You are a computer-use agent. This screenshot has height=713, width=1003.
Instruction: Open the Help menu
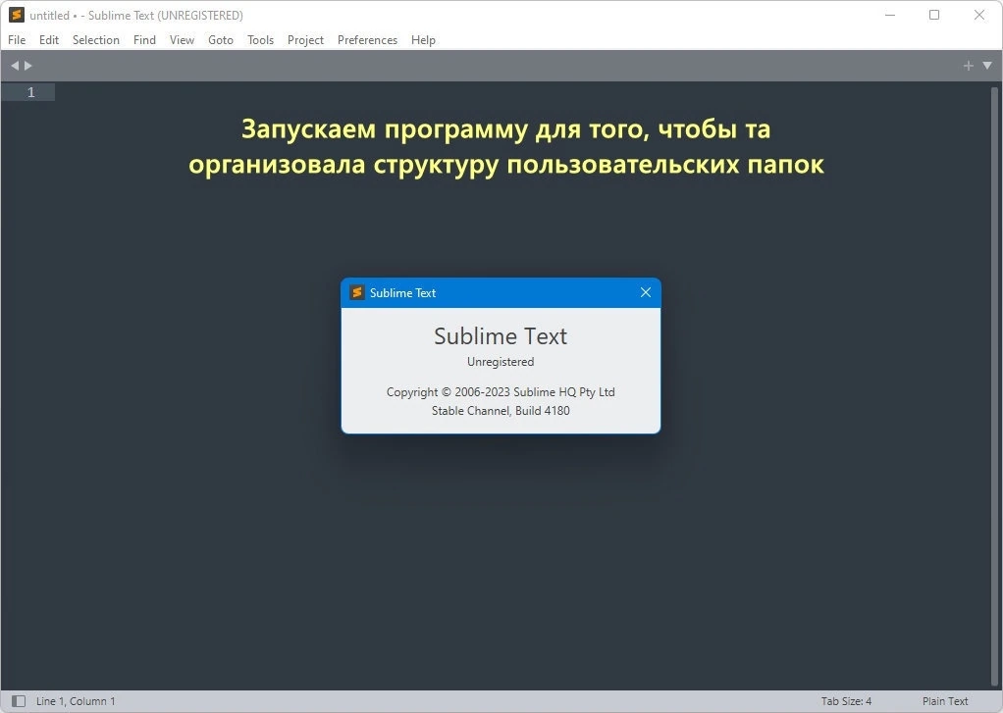423,39
